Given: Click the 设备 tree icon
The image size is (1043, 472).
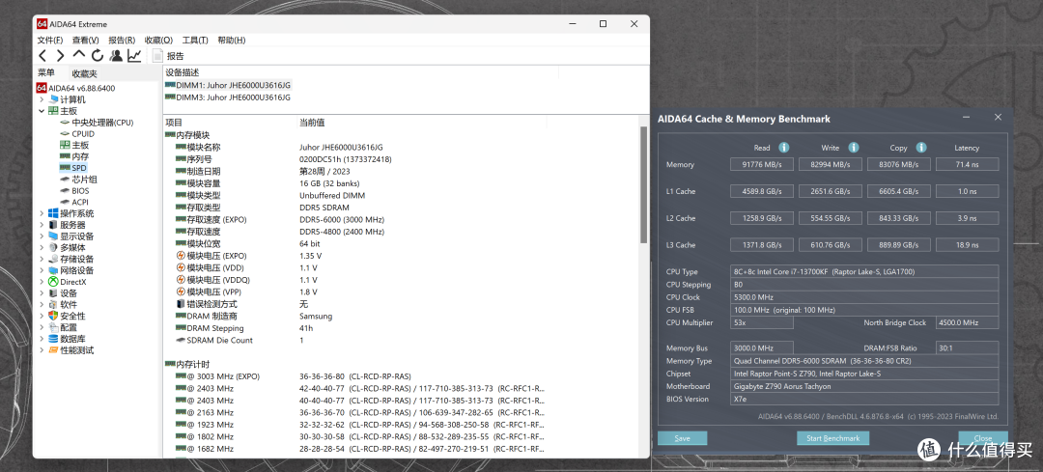Looking at the screenshot, I should [53, 293].
